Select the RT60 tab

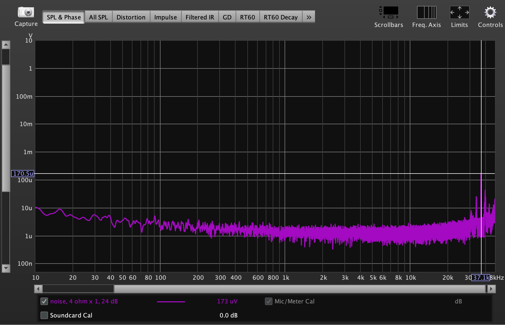tap(248, 17)
